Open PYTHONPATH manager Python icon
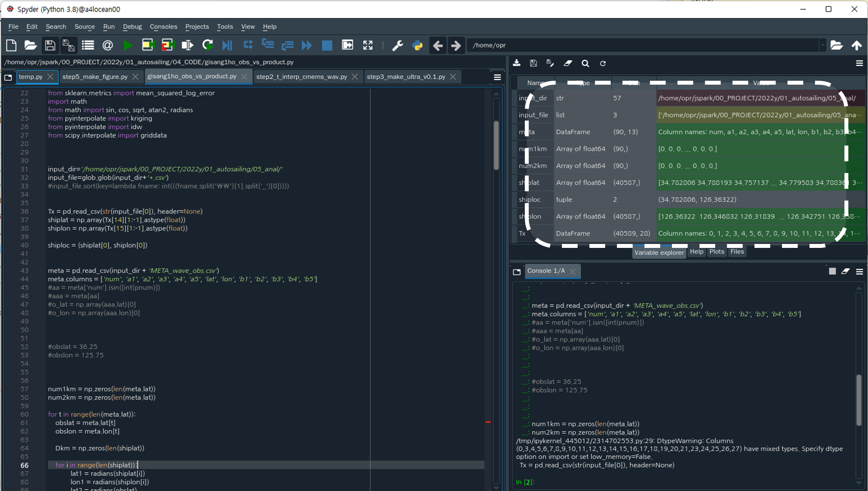Viewport: 868px width, 491px height. (x=417, y=45)
